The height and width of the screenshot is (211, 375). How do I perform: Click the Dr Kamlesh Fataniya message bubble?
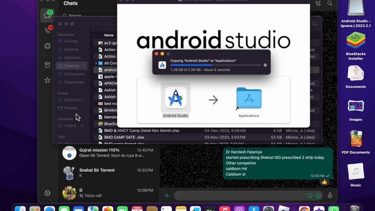tap(277, 163)
